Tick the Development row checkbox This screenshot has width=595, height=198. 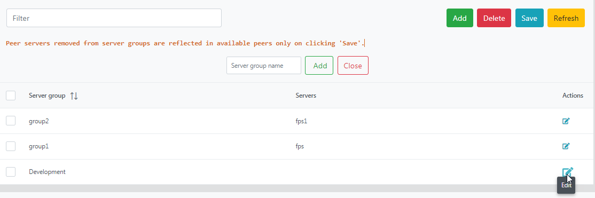(11, 172)
